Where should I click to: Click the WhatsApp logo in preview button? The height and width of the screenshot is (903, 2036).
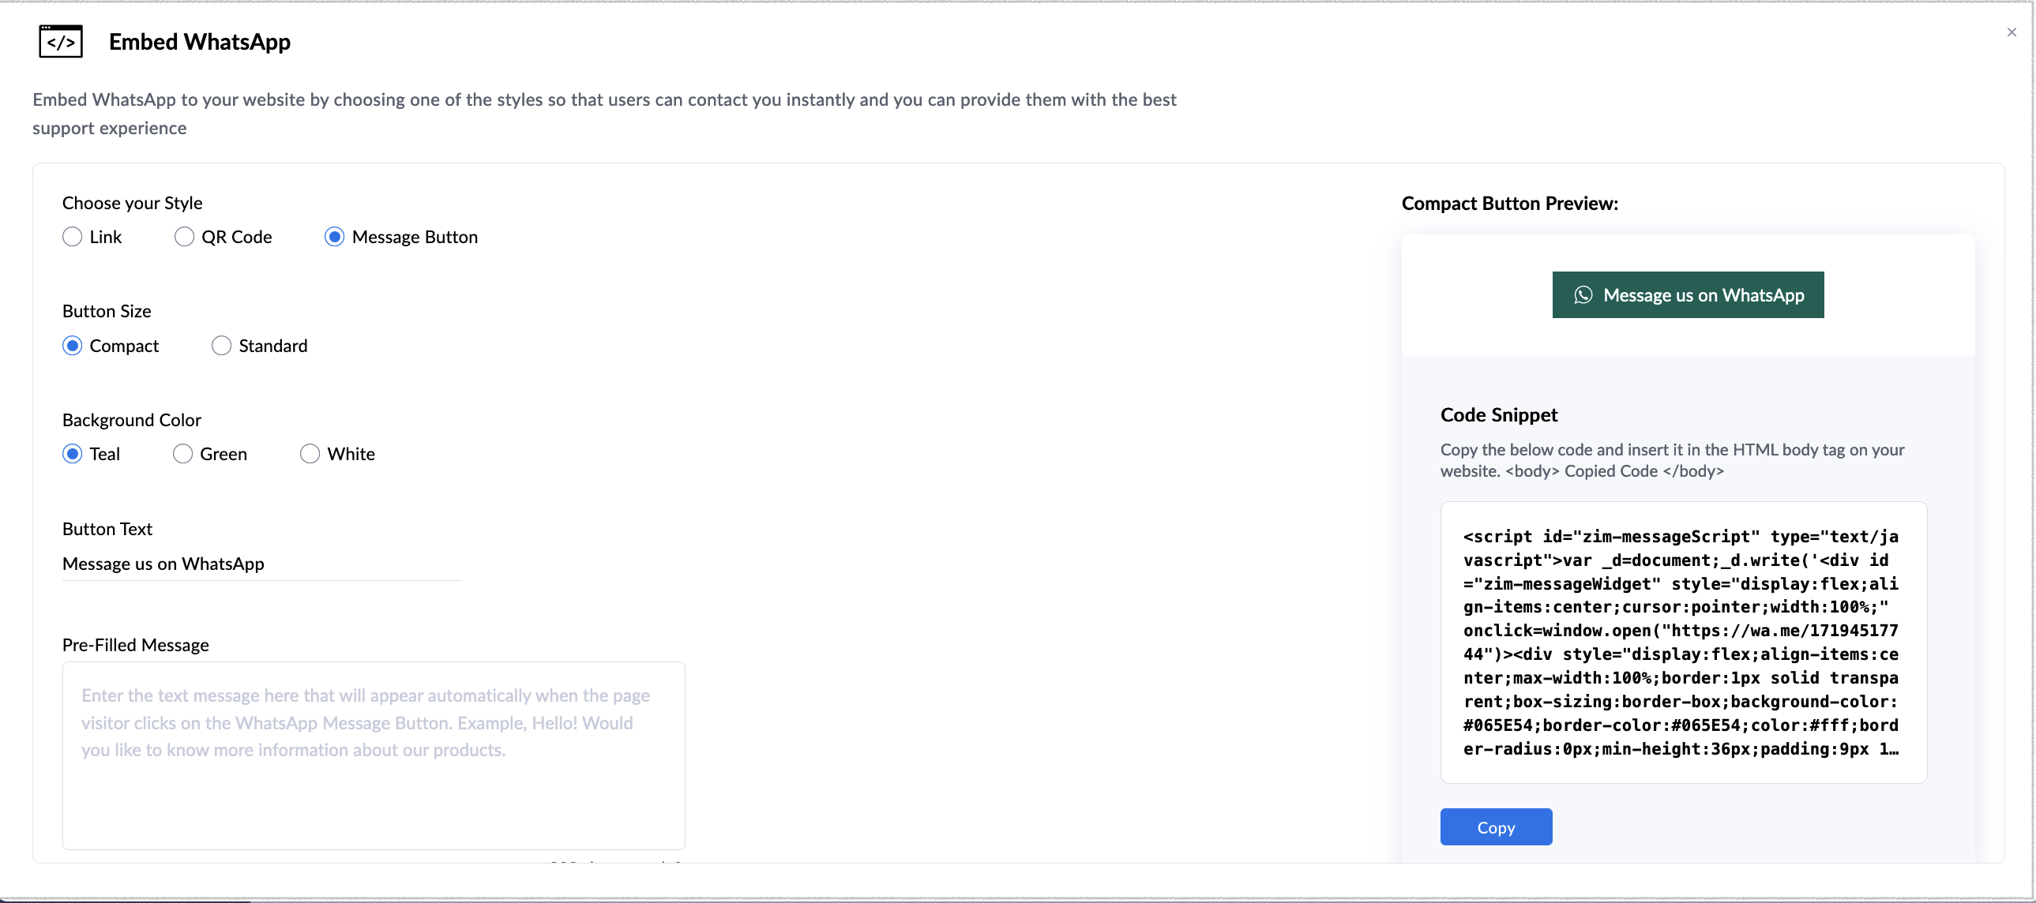1583,295
